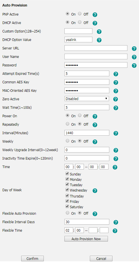
Task: Enable Flexible Auto Provision On radio
Action: point(68,213)
